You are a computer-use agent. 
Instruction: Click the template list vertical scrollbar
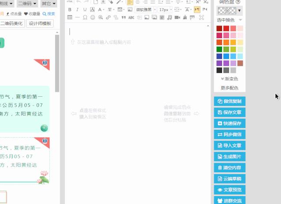(x=57, y=63)
